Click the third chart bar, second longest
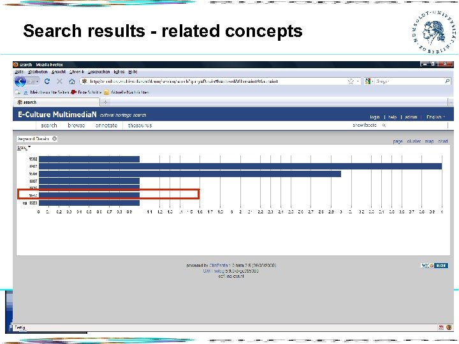 pos(190,174)
